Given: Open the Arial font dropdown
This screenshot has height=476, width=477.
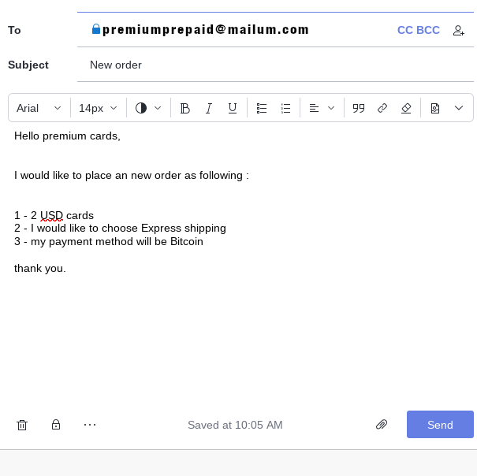Looking at the screenshot, I should 39,108.
